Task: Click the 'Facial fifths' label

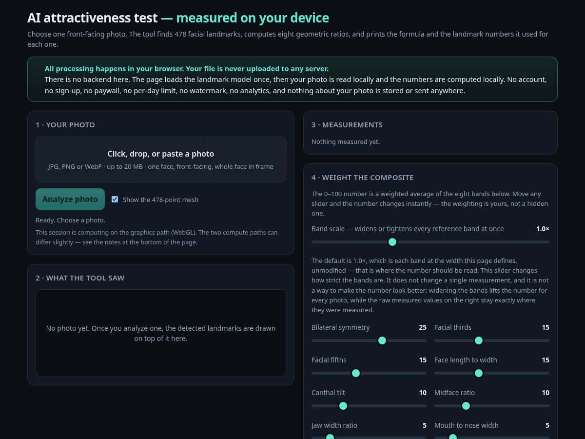Action: click(329, 360)
